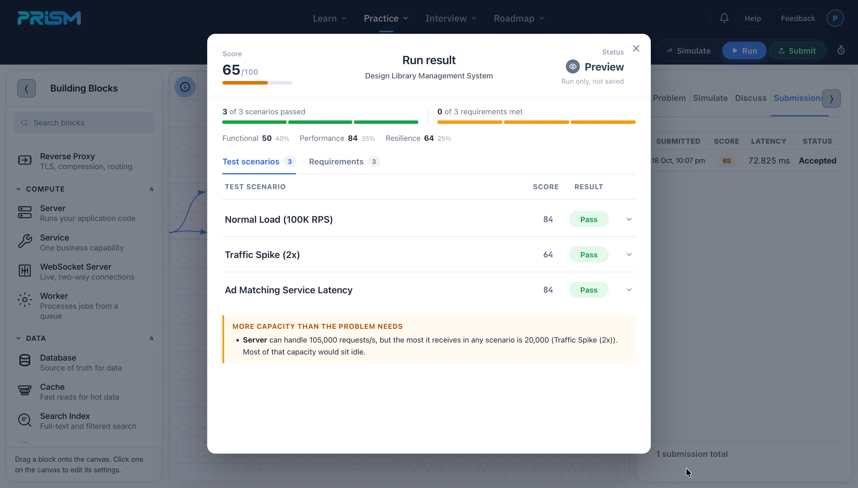
Task: Open the Learn dropdown menu
Action: (x=329, y=18)
